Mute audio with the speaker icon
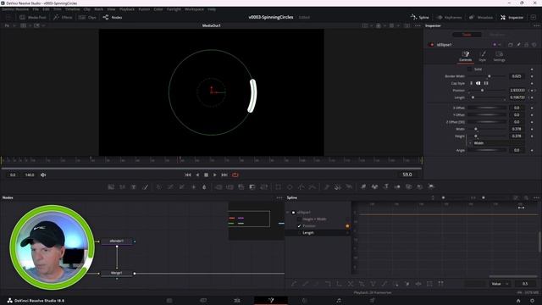The width and height of the screenshot is (542, 305). coord(43,175)
